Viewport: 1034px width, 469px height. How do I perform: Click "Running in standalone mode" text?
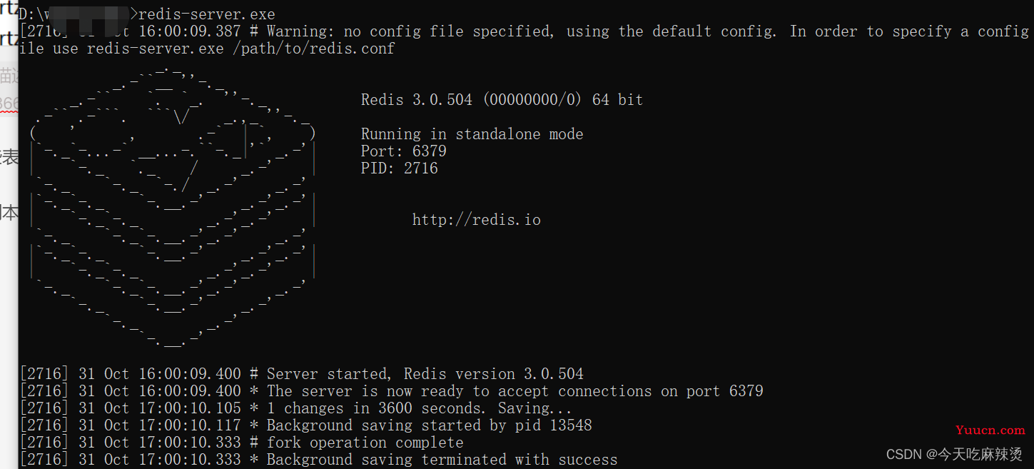[x=472, y=134]
